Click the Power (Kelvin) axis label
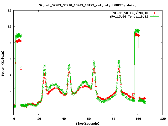The image size is (168, 126). [3, 63]
